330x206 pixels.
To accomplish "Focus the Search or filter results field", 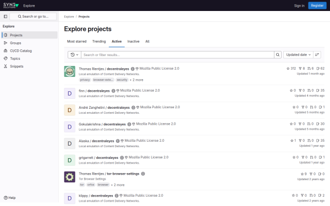I will [178, 54].
